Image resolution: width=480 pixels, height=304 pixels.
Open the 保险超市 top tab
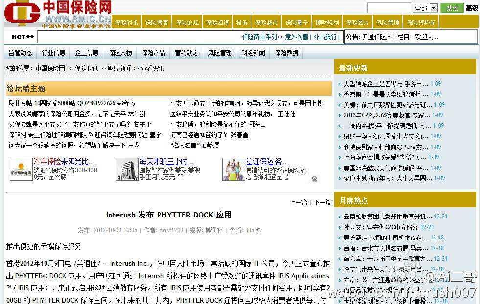click(266, 22)
